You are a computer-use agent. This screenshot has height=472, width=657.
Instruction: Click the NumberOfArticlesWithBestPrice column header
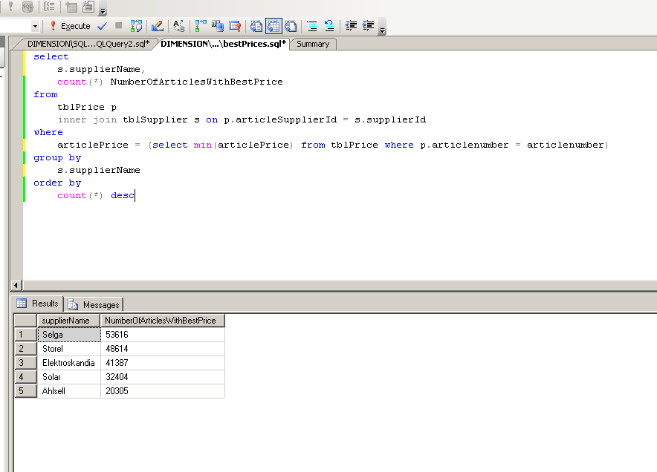click(163, 321)
